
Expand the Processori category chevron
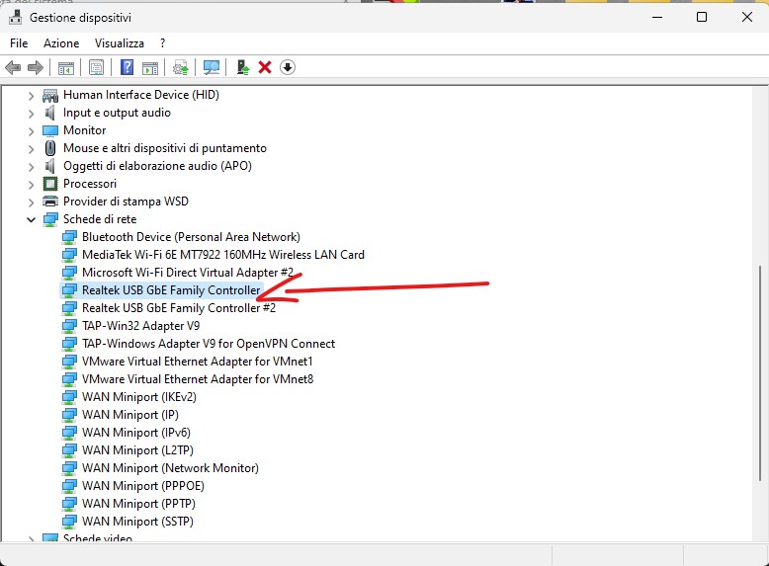point(31,185)
